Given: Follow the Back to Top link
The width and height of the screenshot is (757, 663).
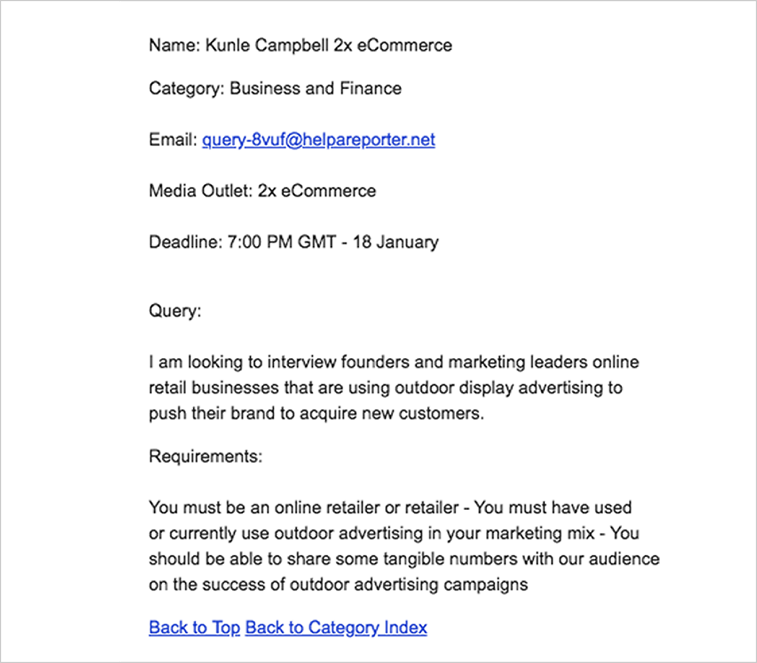Looking at the screenshot, I should (x=194, y=628).
